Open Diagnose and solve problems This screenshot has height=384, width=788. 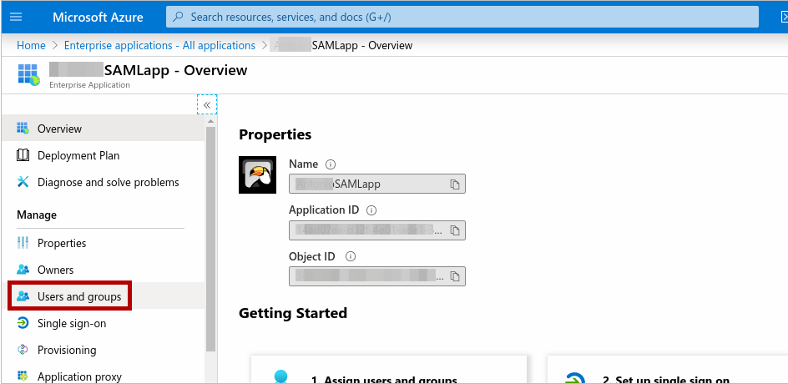pos(108,182)
